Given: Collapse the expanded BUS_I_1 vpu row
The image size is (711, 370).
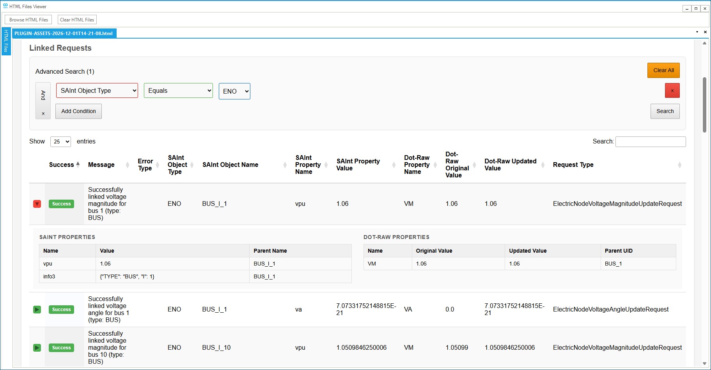Looking at the screenshot, I should click(x=37, y=204).
